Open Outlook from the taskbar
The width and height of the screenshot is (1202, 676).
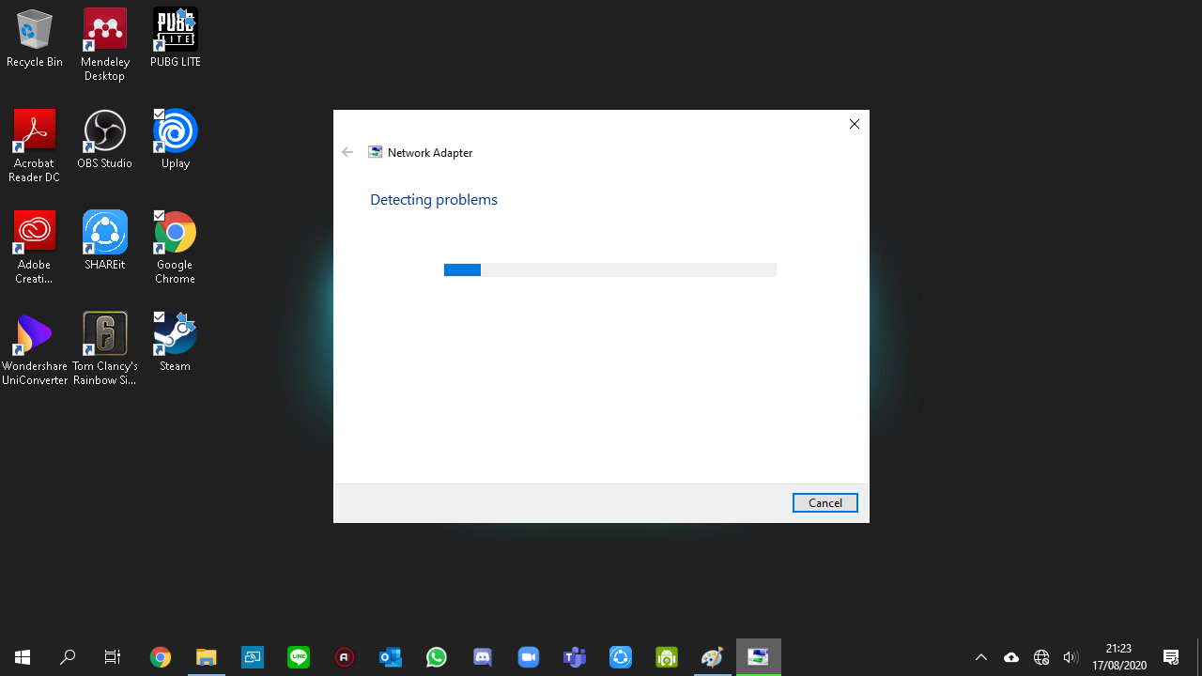(x=391, y=657)
